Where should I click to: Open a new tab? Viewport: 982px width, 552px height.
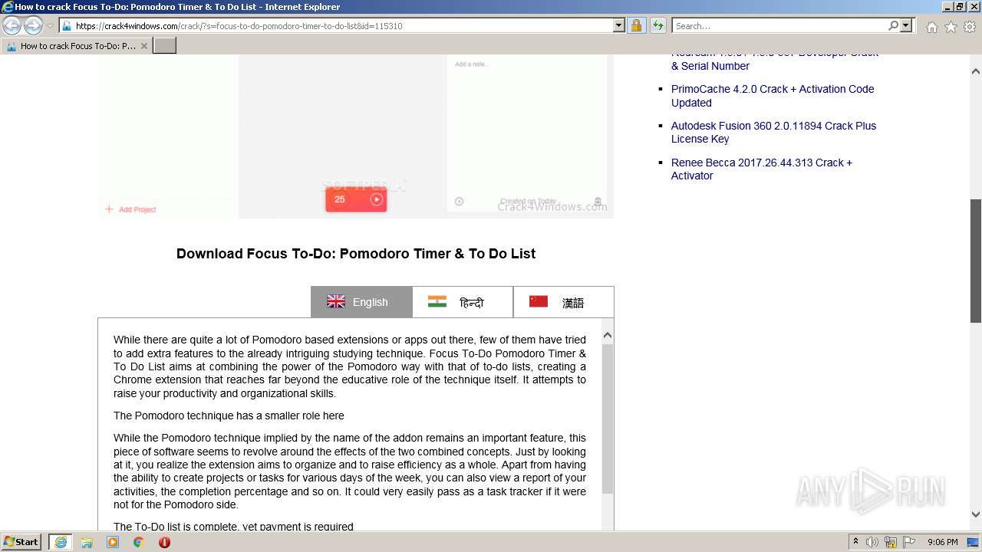pyautogui.click(x=165, y=46)
